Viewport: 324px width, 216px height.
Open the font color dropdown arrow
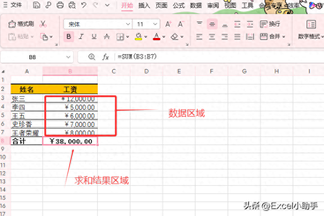[x=164, y=37]
